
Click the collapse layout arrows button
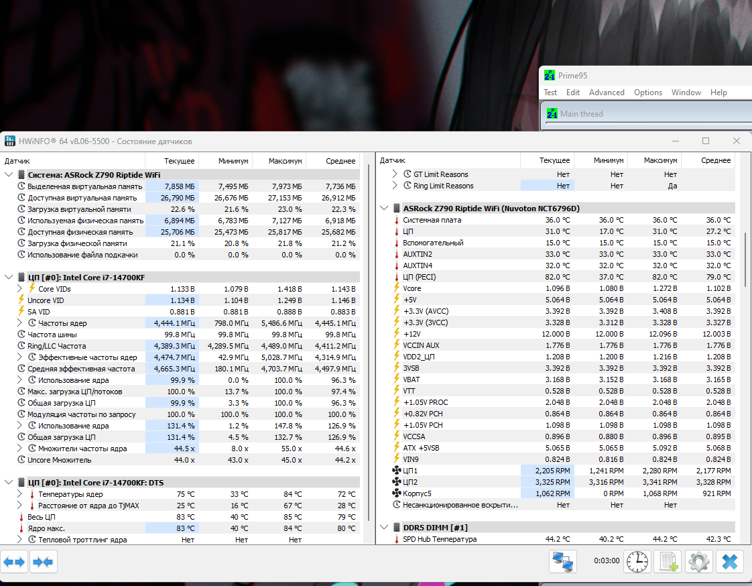pyautogui.click(x=43, y=561)
